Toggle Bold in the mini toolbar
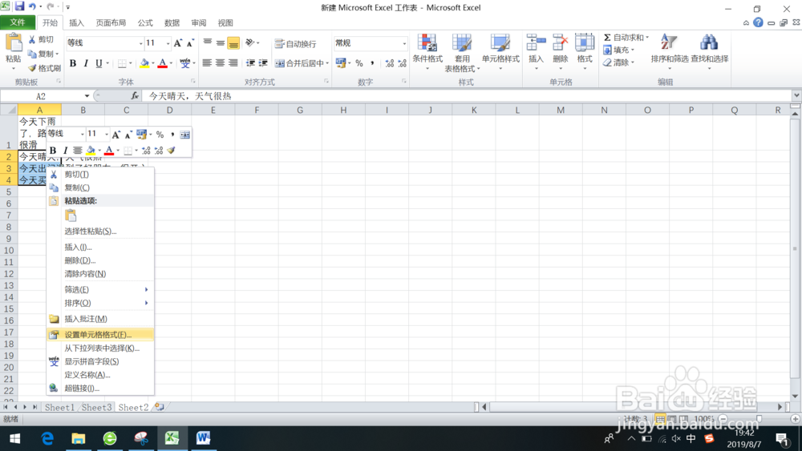The image size is (802, 451). point(52,150)
